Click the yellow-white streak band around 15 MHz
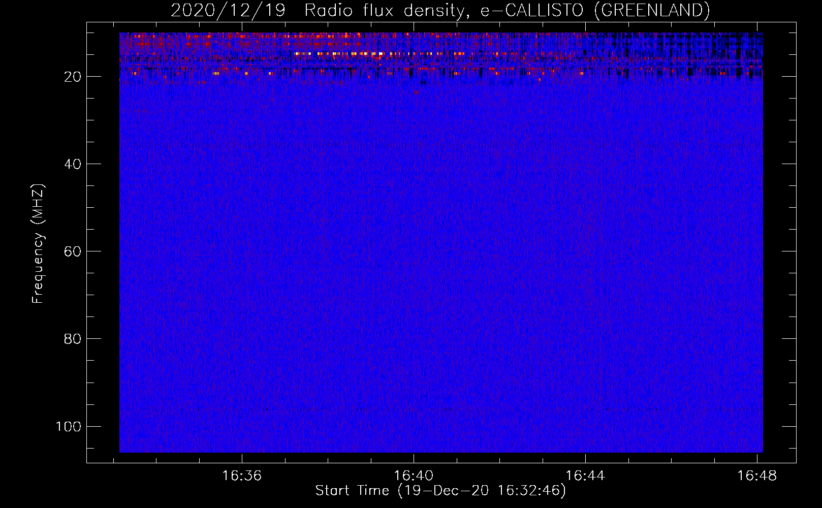The image size is (822, 508). tap(381, 53)
